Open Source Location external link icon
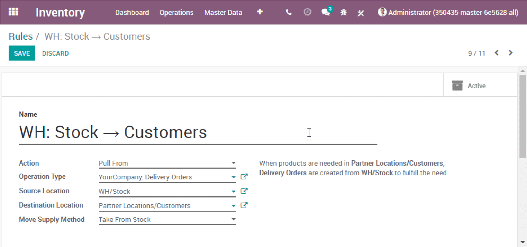Image resolution: width=527 pixels, height=247 pixels. coord(244,191)
